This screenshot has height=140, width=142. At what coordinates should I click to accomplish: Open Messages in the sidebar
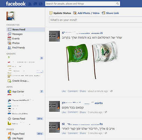(x=15, y=34)
